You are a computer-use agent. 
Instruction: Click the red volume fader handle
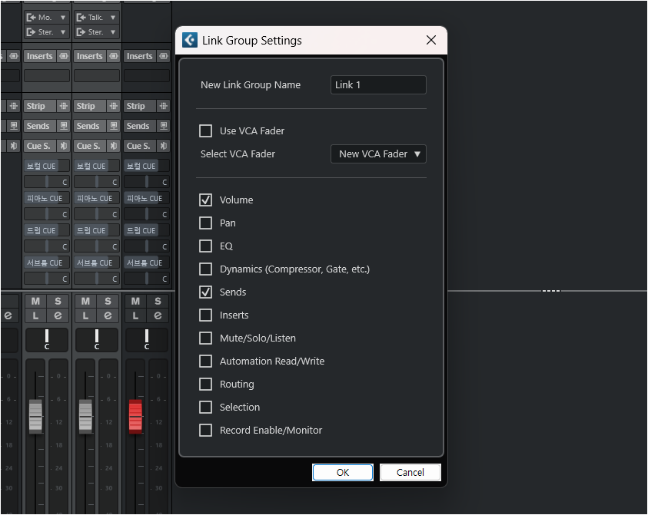(x=135, y=415)
